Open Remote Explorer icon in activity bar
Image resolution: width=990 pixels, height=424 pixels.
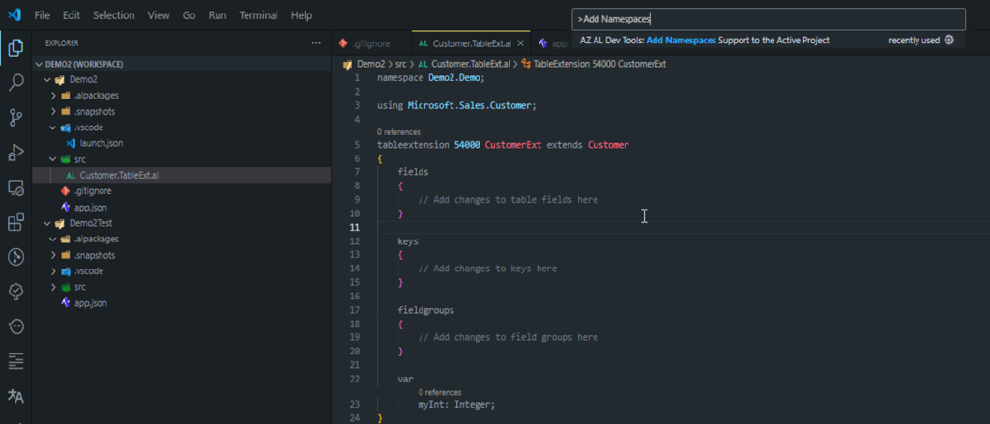pos(15,187)
